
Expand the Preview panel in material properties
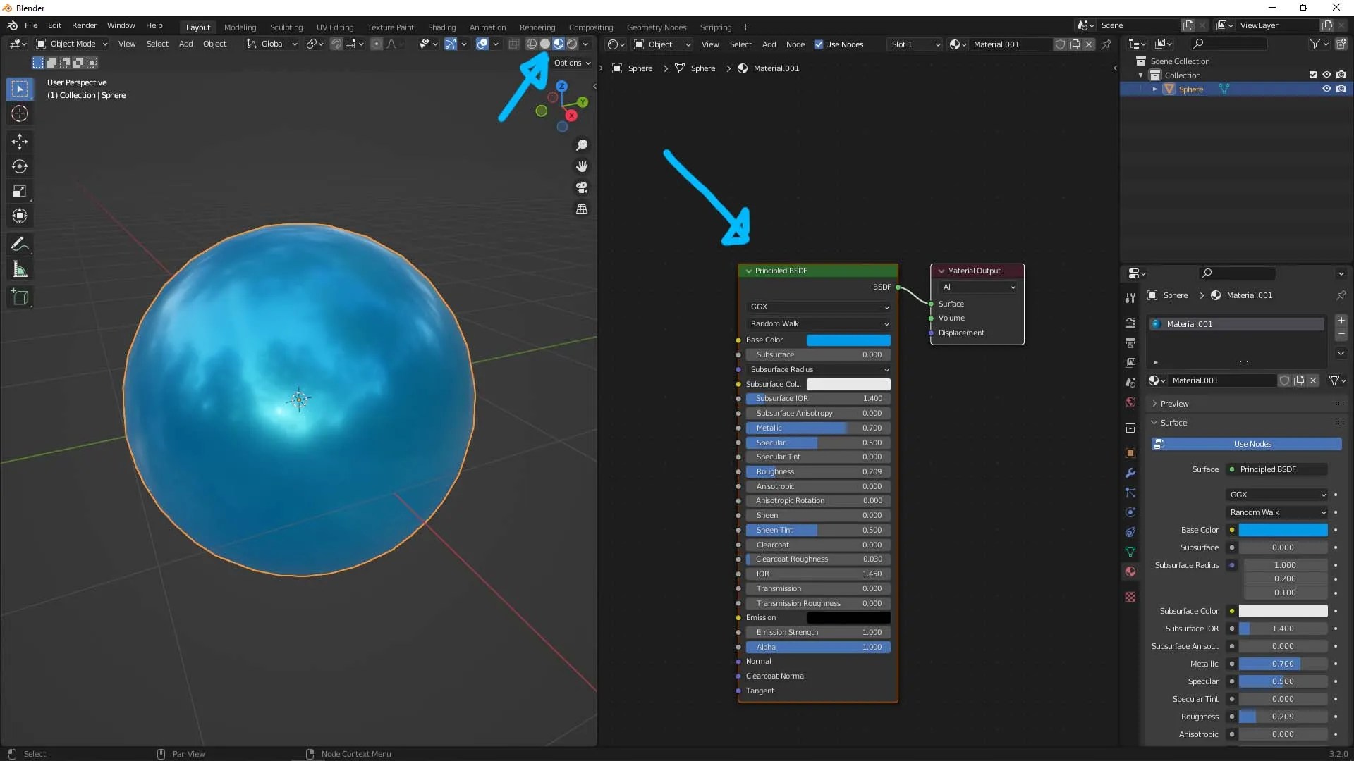point(1174,404)
